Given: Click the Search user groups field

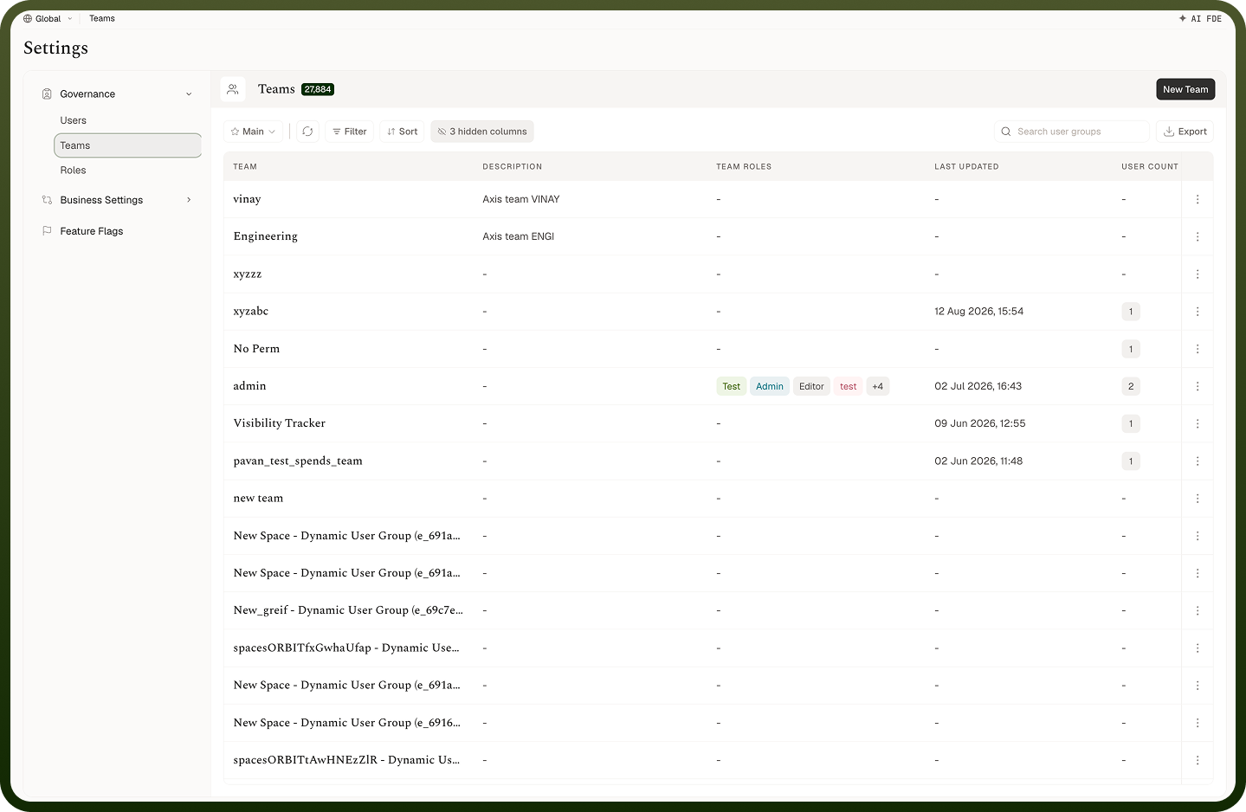Looking at the screenshot, I should pos(1071,132).
